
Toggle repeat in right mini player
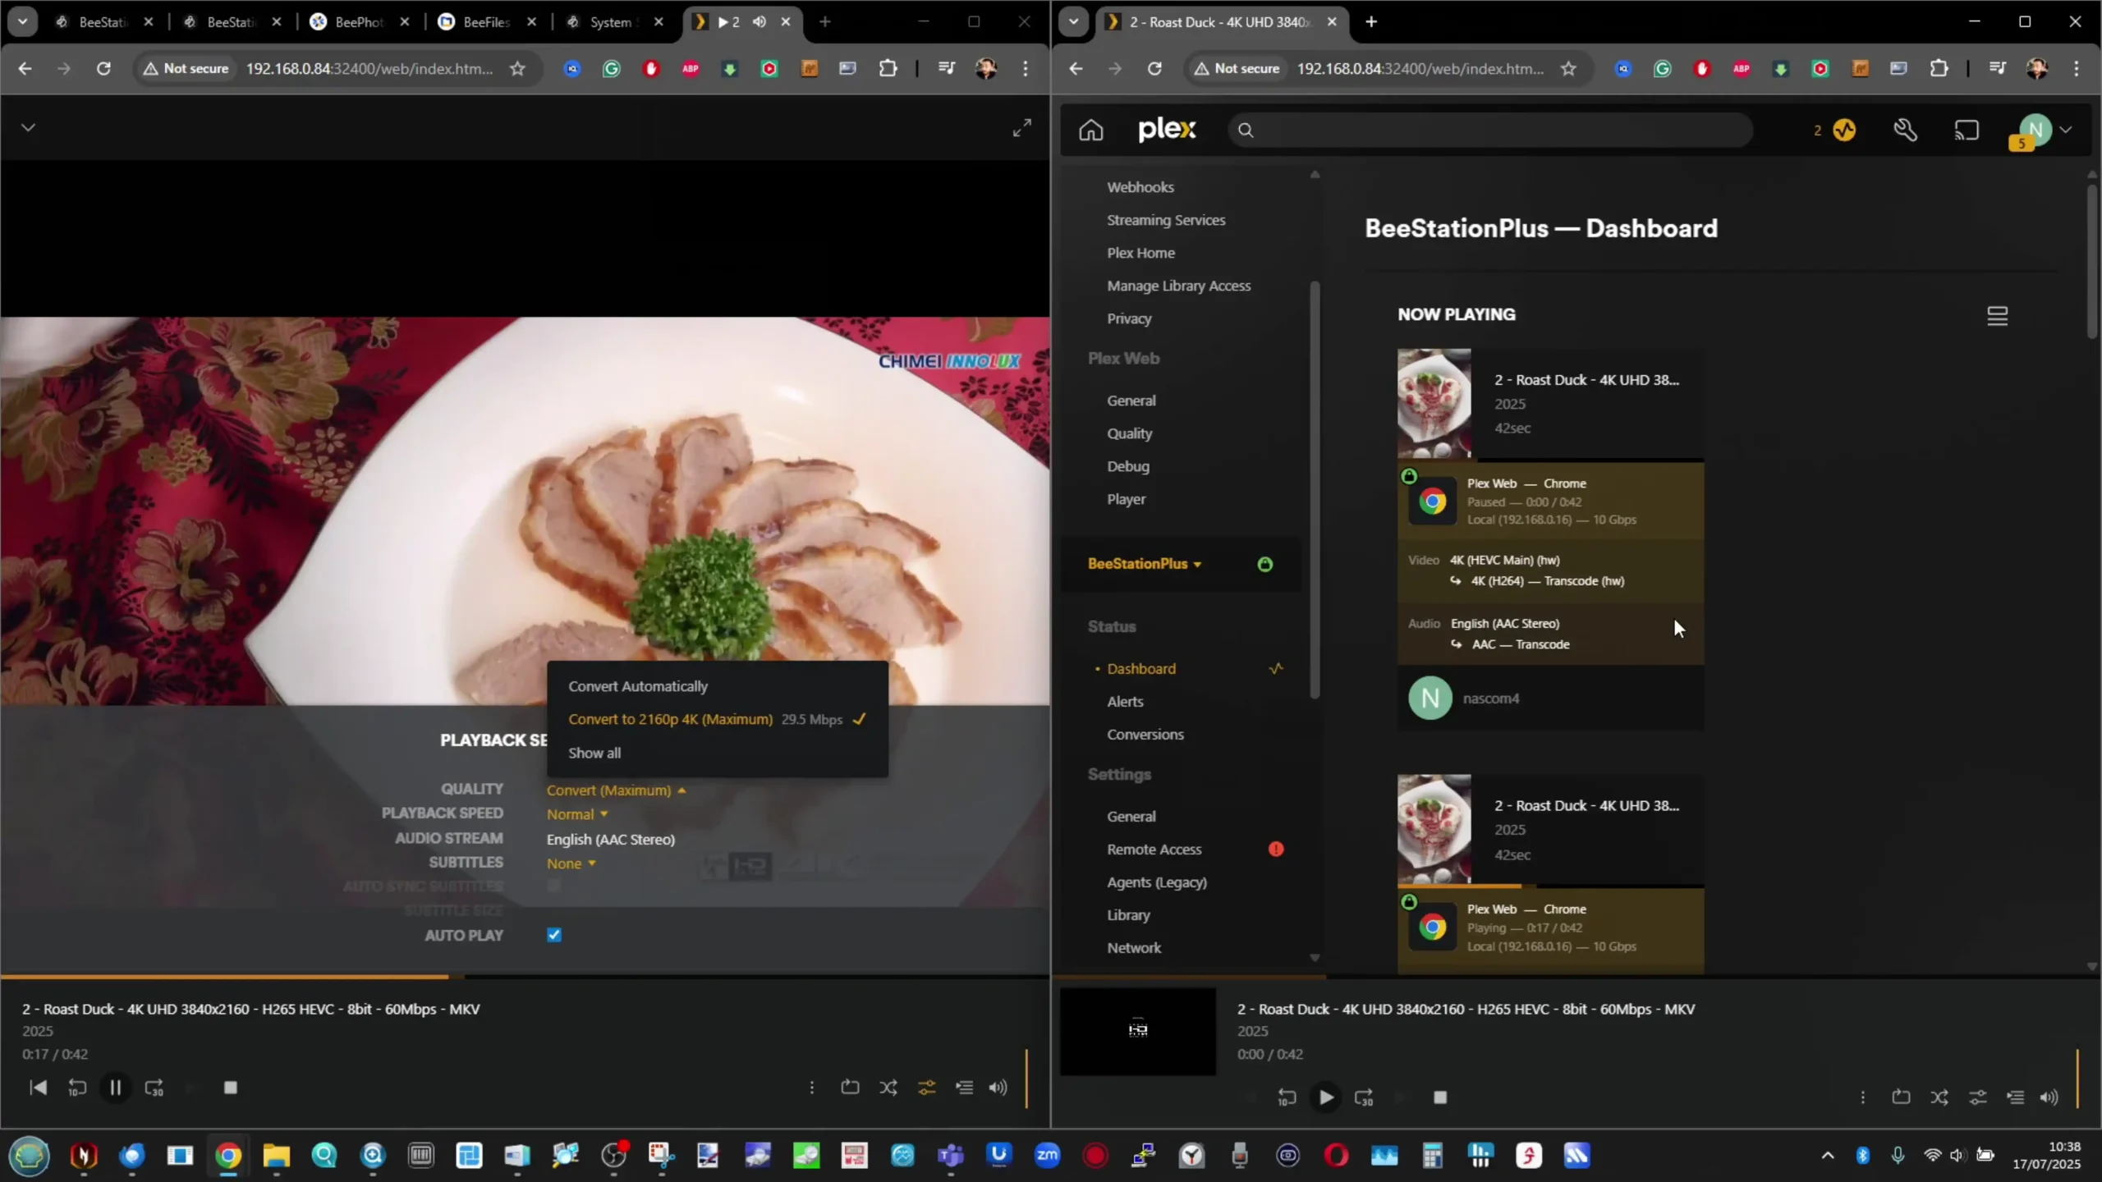tap(1901, 1097)
